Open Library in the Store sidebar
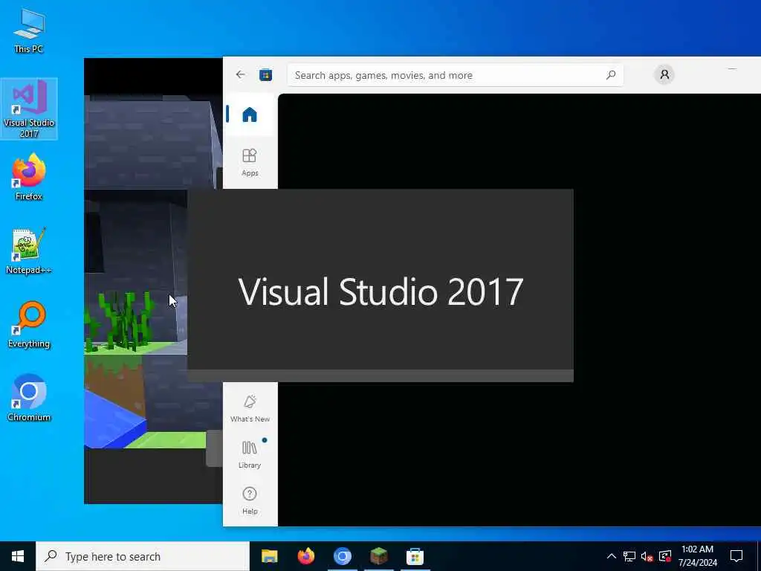761x571 pixels. point(250,454)
